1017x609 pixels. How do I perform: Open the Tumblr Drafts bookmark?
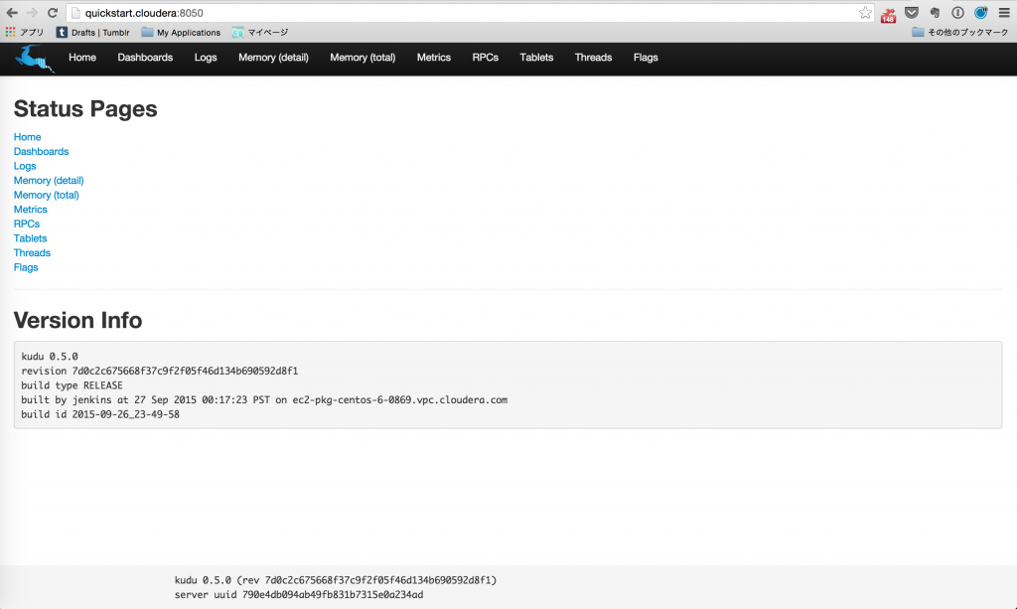click(x=92, y=33)
